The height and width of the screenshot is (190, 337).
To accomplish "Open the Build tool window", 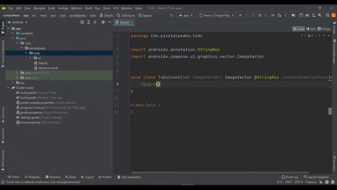I will coord(71,177).
